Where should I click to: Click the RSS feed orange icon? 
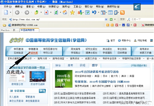point(122,13)
